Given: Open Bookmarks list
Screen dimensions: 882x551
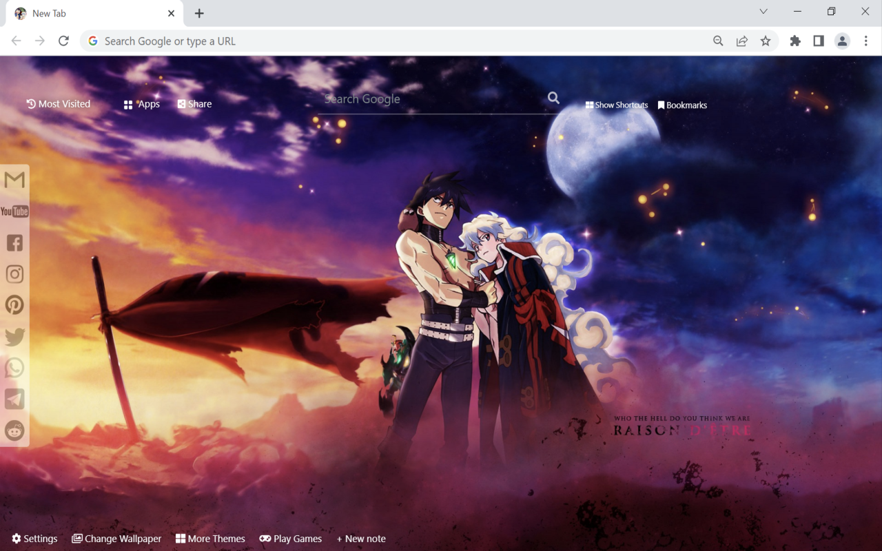Looking at the screenshot, I should click(682, 105).
